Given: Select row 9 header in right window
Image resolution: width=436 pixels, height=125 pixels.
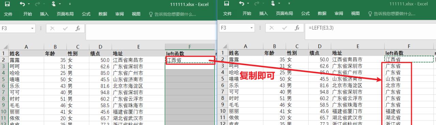Looking at the screenshot, I should click(x=223, y=105).
